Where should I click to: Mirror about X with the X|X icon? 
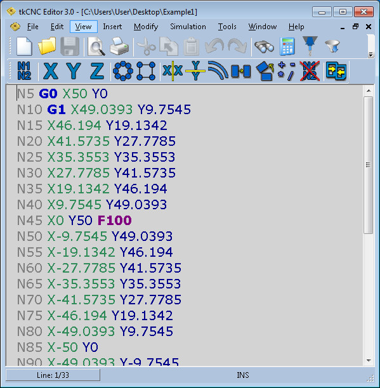(173, 71)
